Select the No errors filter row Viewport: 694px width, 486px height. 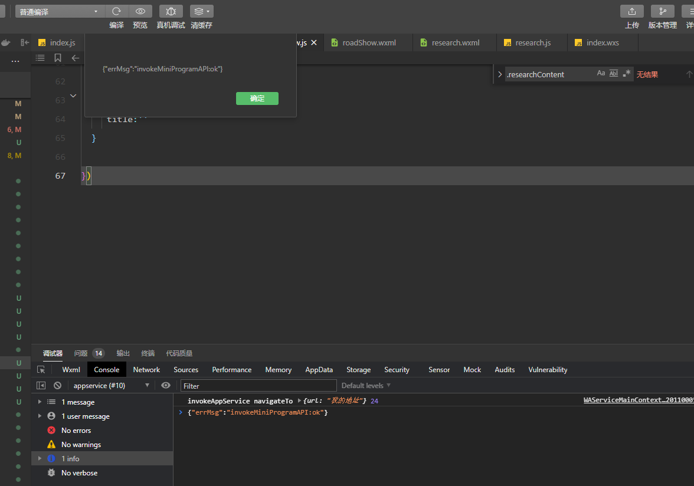[x=102, y=431]
